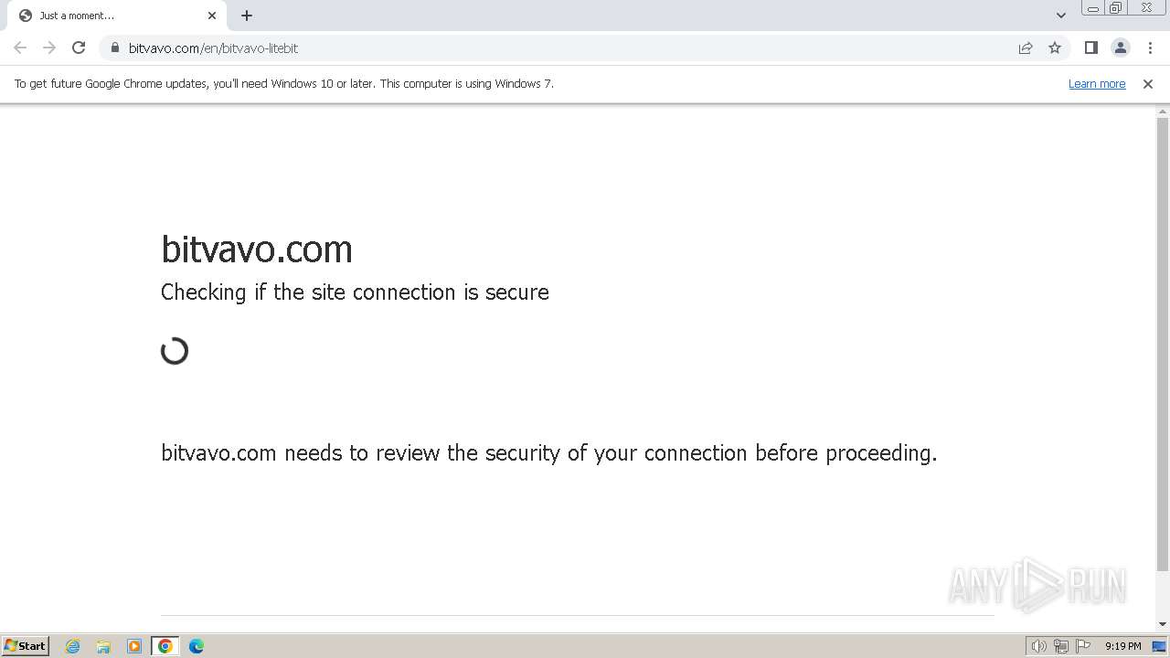This screenshot has width=1170, height=658.
Task: Reload the current page
Action: [x=79, y=48]
